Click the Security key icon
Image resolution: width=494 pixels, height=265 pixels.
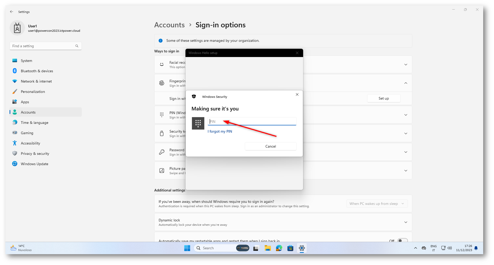[162, 133]
